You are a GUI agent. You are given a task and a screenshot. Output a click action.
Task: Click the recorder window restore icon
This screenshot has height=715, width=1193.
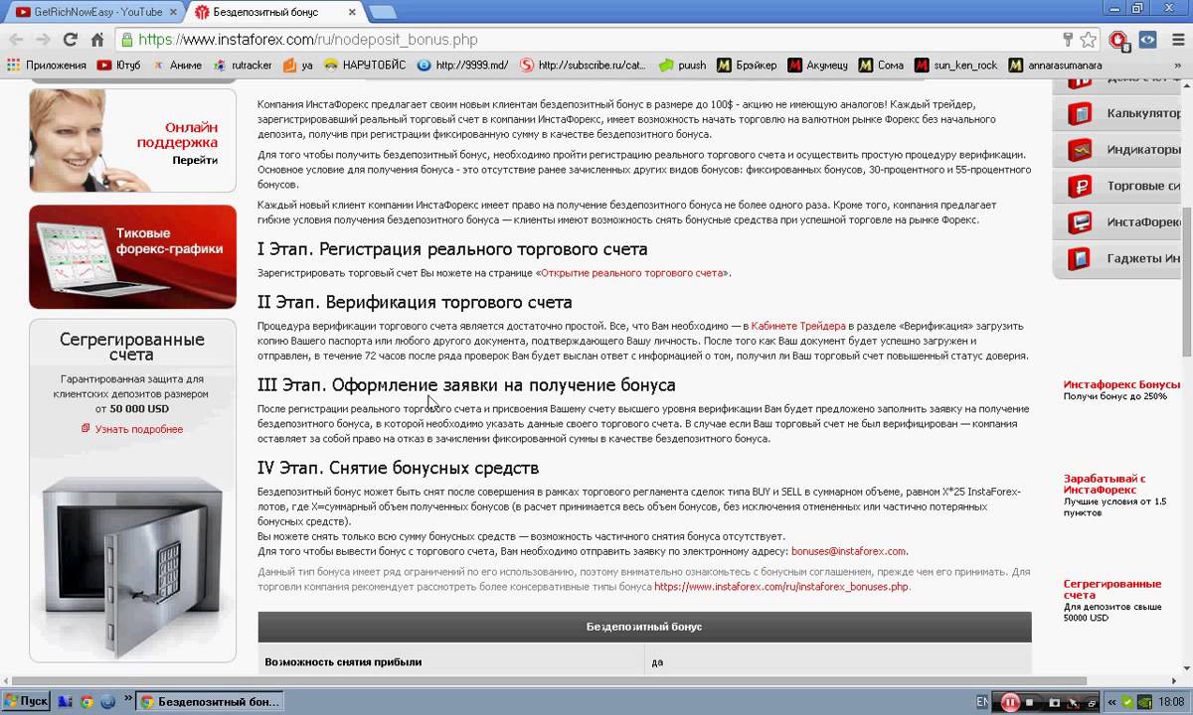coord(1092,703)
